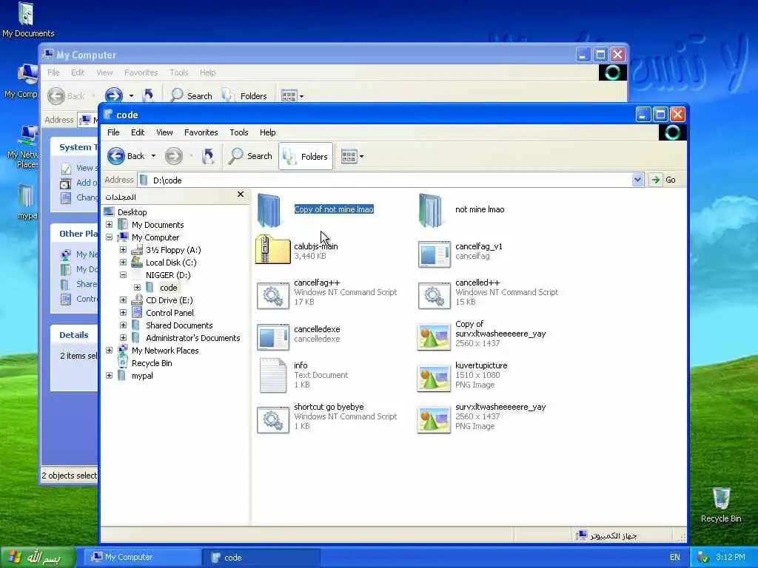The image size is (758, 568).
Task: Click the Search button in My Computer window
Action: point(192,95)
